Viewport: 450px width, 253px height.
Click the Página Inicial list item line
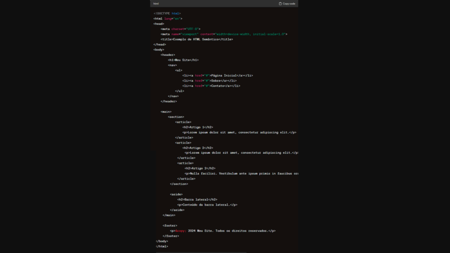[x=218, y=76]
